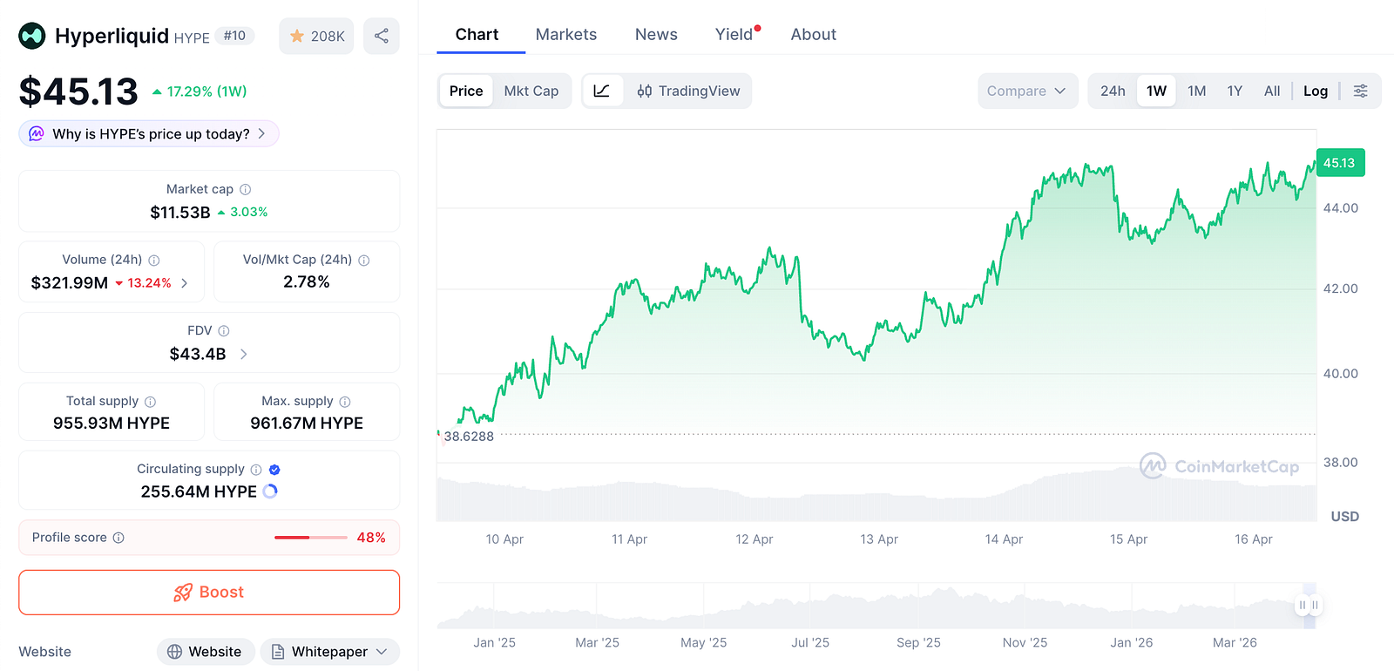The image size is (1394, 671).
Task: Click the 961.67M HYPE max supply value
Action: (307, 424)
